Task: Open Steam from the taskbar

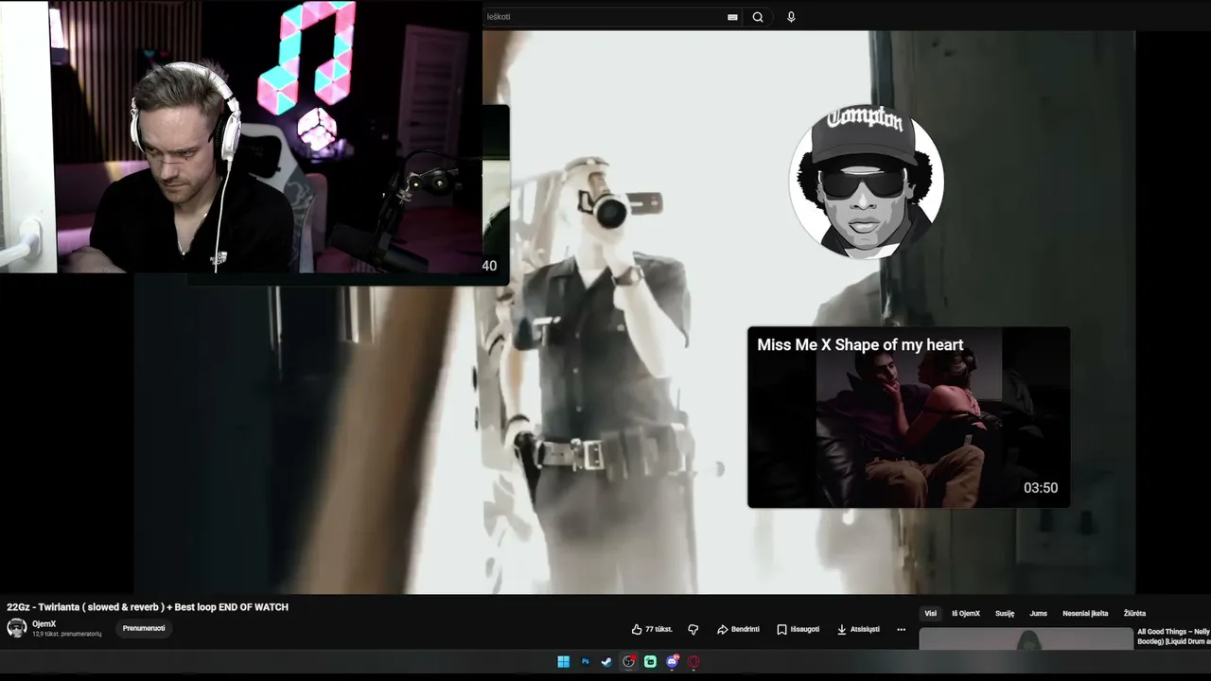Action: tap(606, 662)
